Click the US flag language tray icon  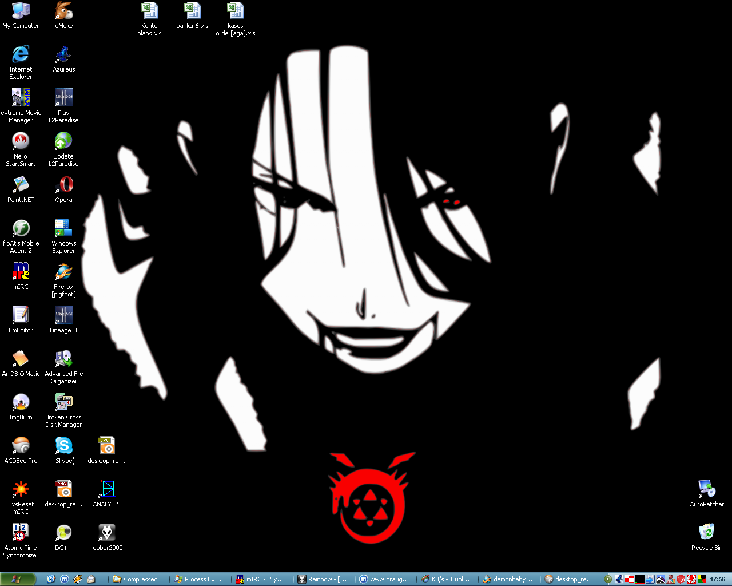point(630,579)
